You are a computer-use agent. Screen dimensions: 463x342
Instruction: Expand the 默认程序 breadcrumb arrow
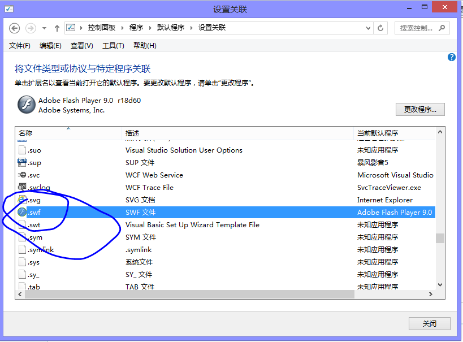(x=191, y=28)
